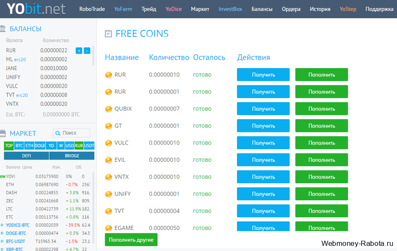Select the USDT market tab

coord(89,146)
